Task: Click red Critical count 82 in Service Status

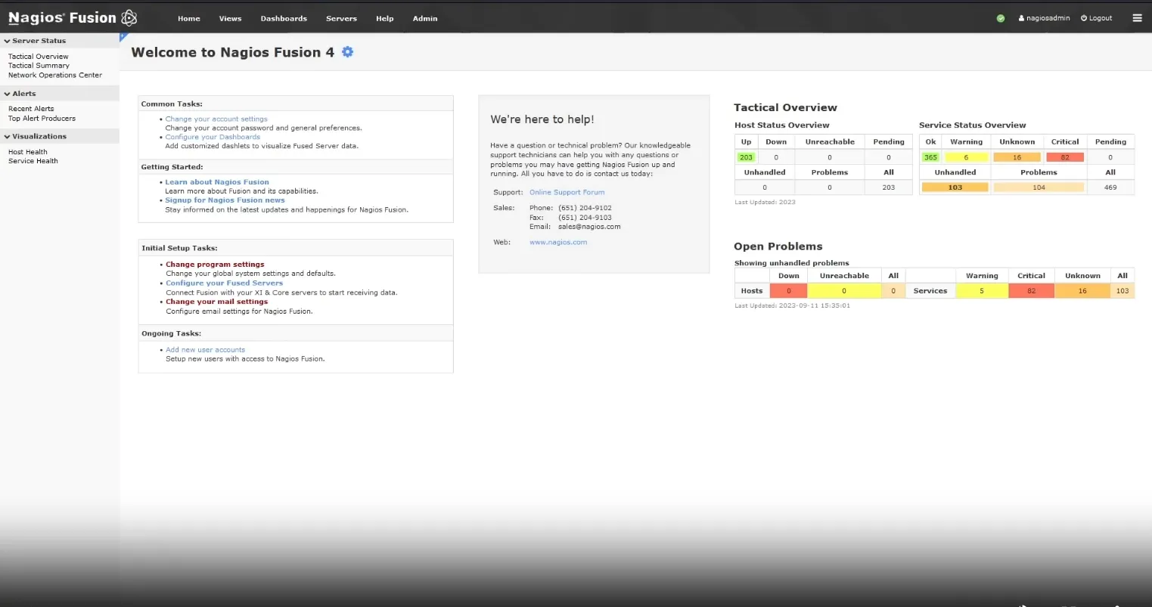Action: tap(1065, 157)
